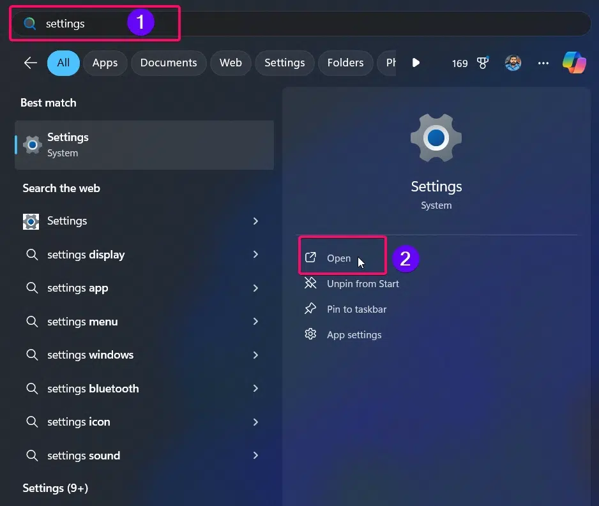Go back with the left arrow icon
Viewport: 599px width, 506px height.
tap(31, 63)
